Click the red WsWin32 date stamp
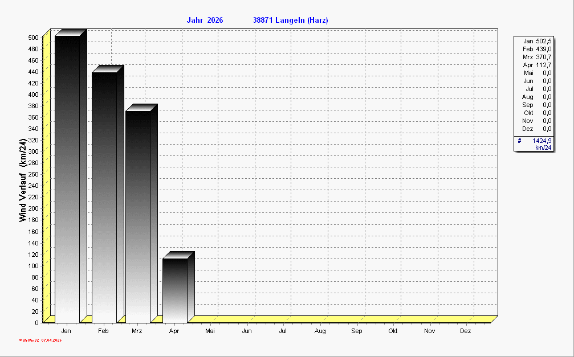Image resolution: width=574 pixels, height=357 pixels. click(x=41, y=340)
